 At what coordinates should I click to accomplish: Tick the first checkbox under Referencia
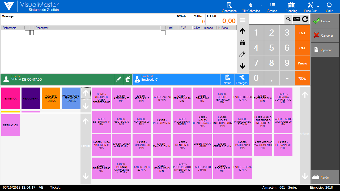pyautogui.click(x=27, y=33)
